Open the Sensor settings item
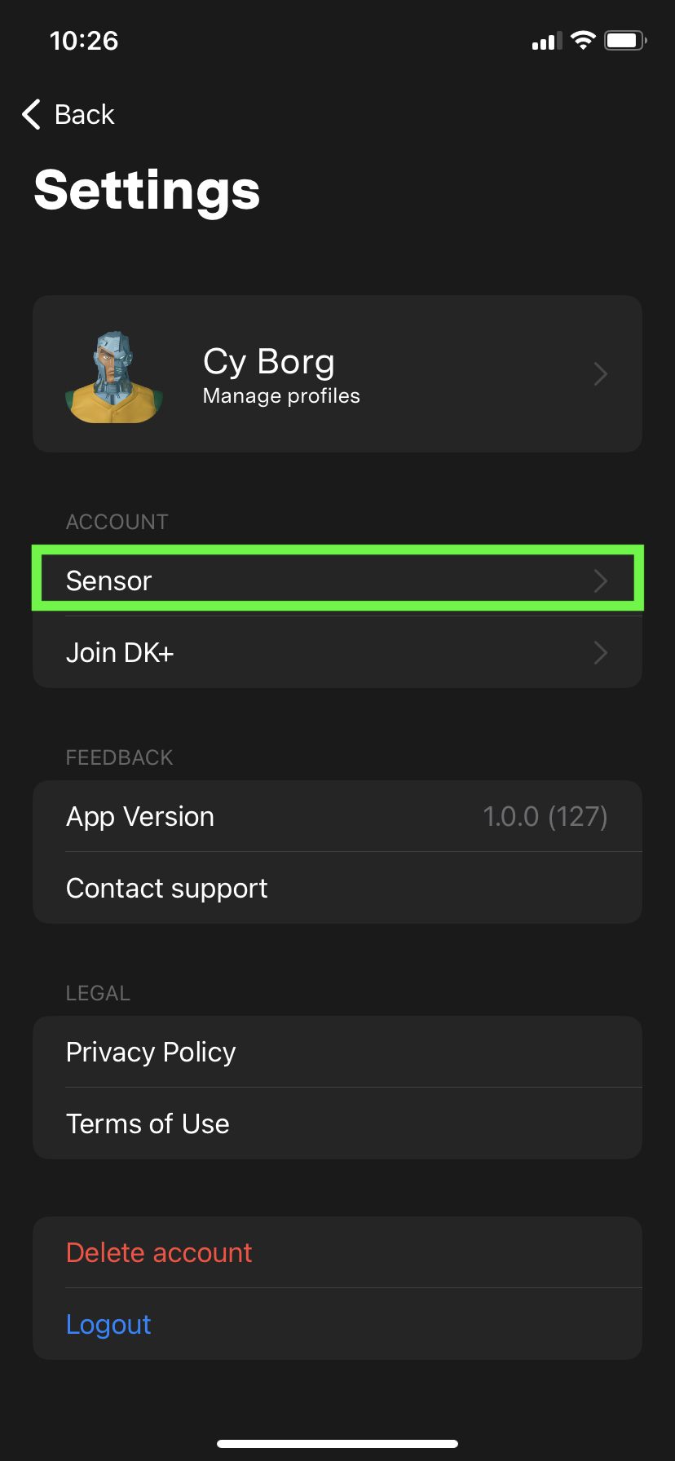Image resolution: width=675 pixels, height=1461 pixels. [109, 580]
